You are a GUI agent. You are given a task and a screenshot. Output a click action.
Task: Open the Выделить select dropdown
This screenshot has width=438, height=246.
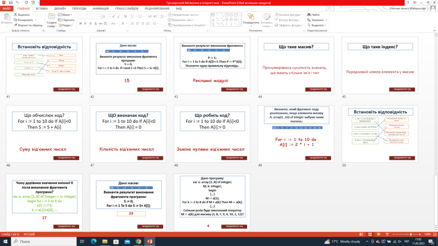click(317, 25)
